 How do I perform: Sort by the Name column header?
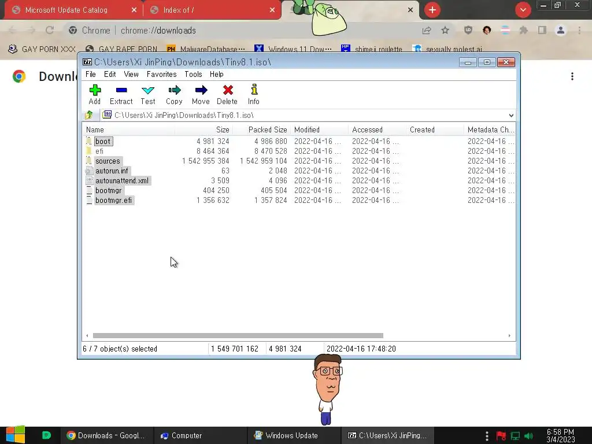(128, 129)
